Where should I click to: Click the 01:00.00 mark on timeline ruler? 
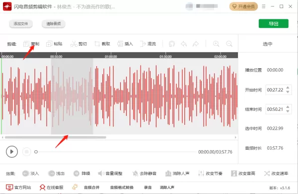click(111, 56)
